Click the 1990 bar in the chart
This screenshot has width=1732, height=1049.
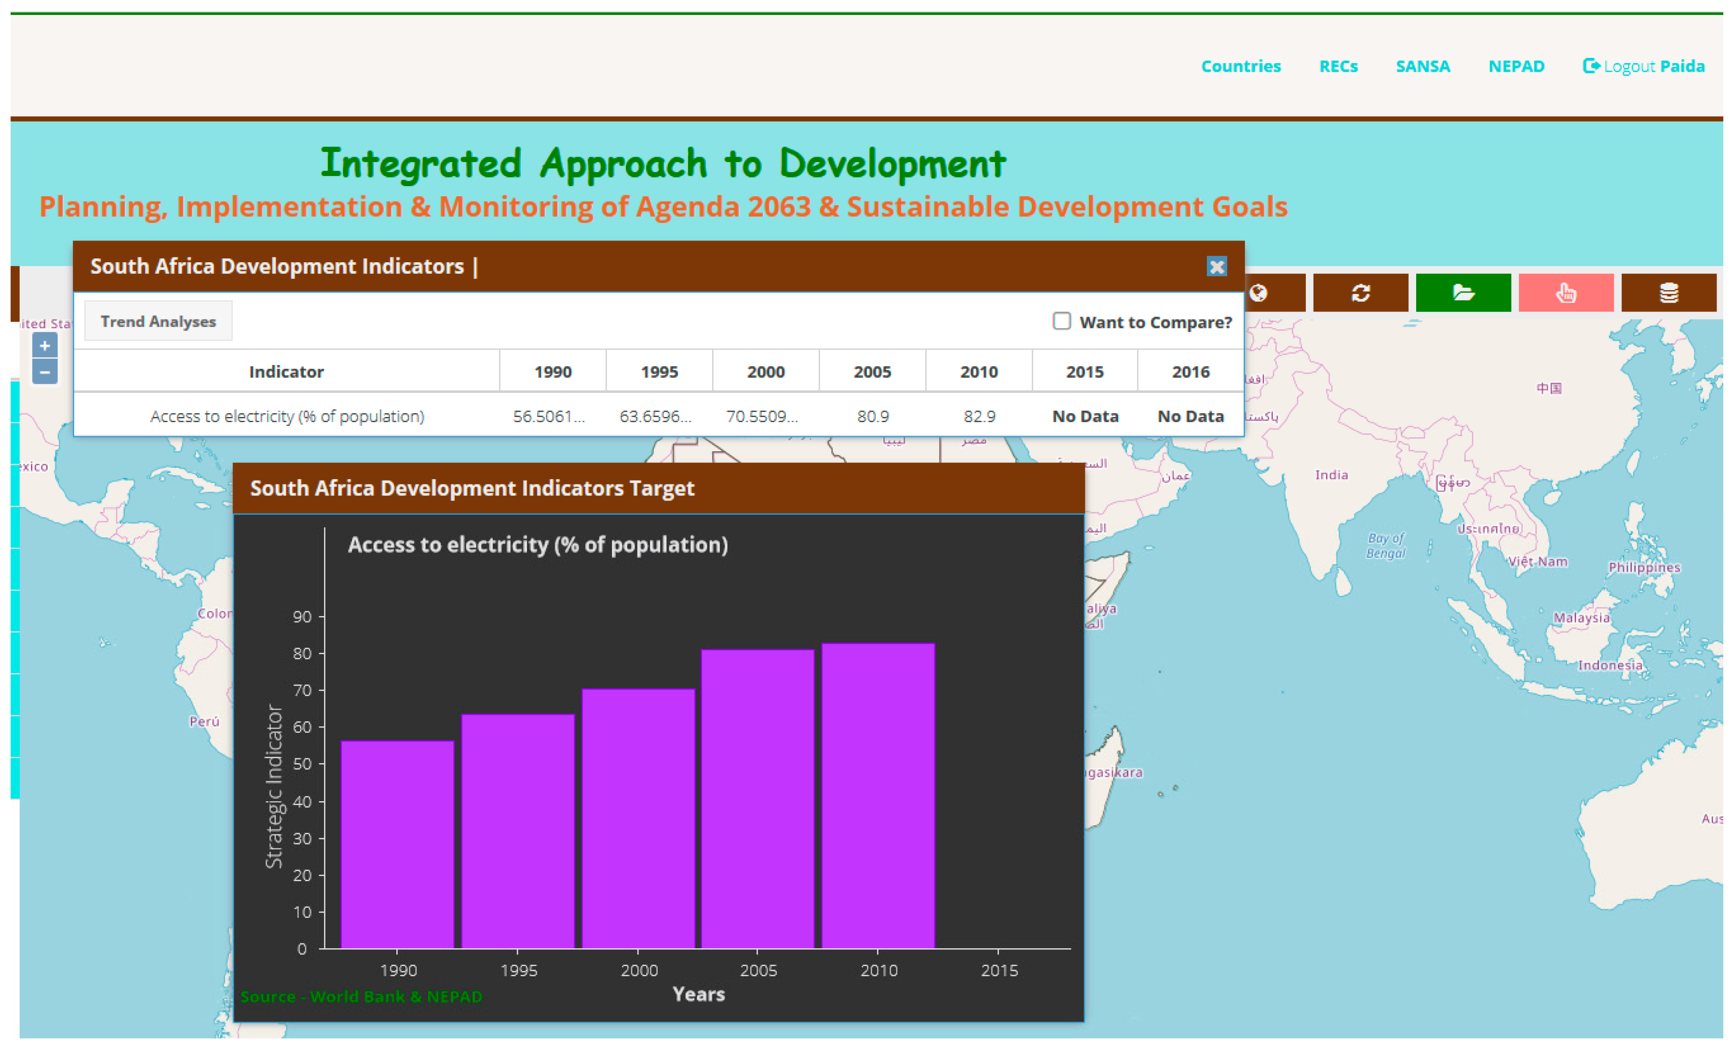click(398, 845)
